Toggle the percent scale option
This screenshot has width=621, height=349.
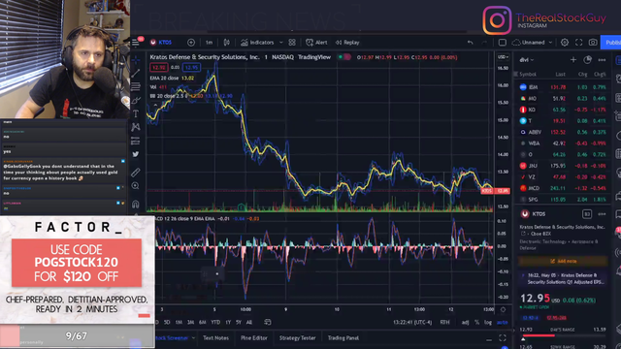[x=476, y=323]
